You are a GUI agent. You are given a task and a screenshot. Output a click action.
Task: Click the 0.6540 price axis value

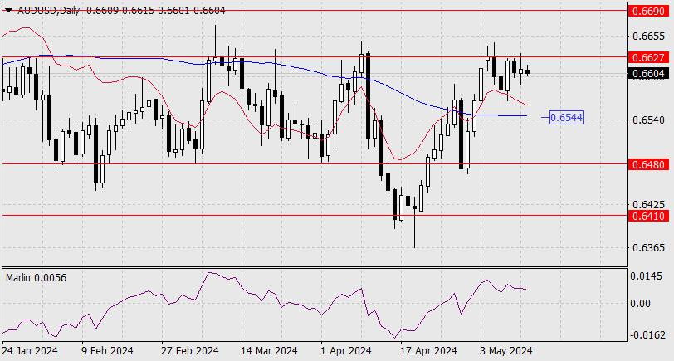coord(648,120)
